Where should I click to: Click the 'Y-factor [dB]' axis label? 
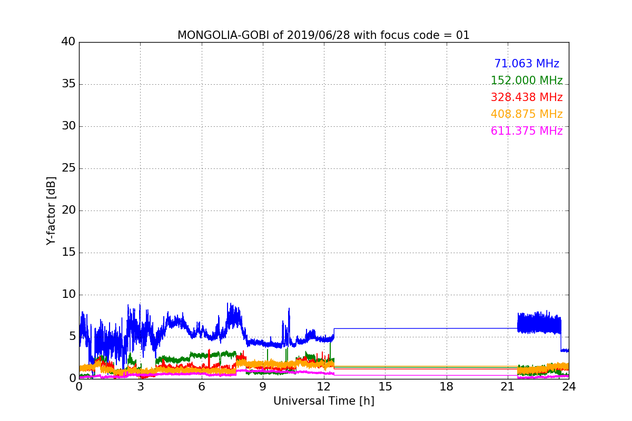(51, 210)
